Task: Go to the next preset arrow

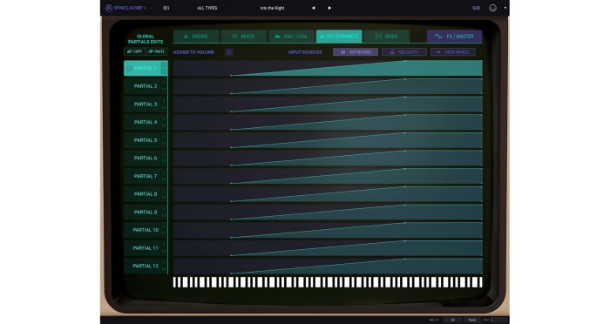Action: (329, 8)
